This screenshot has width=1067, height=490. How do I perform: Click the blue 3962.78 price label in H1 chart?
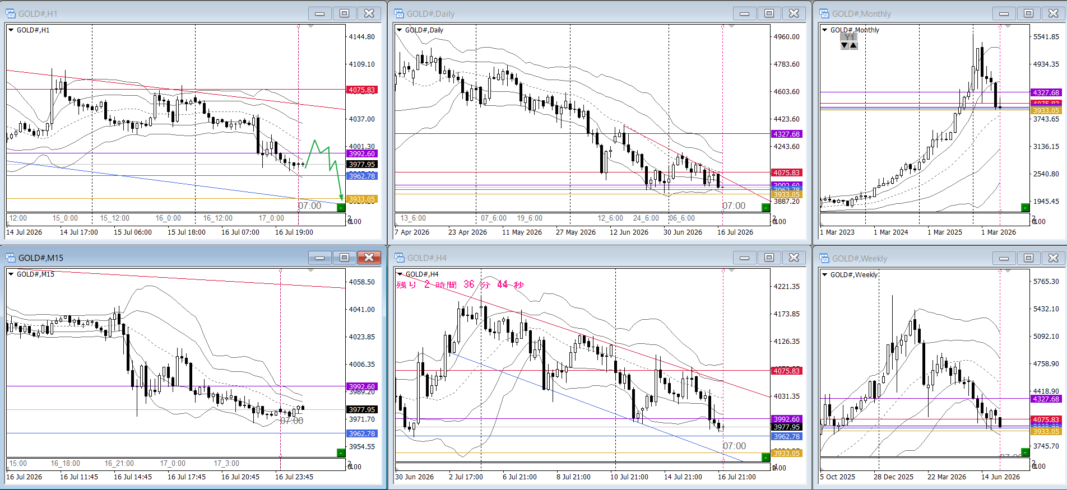click(x=362, y=176)
